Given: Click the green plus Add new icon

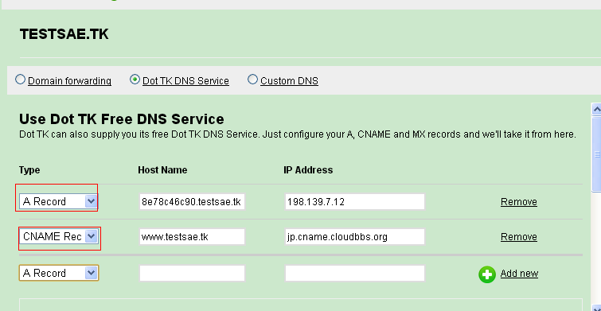Looking at the screenshot, I should coord(487,274).
